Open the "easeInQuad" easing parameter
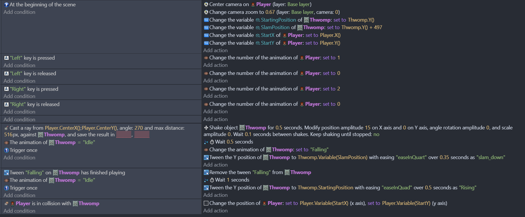 [397, 188]
